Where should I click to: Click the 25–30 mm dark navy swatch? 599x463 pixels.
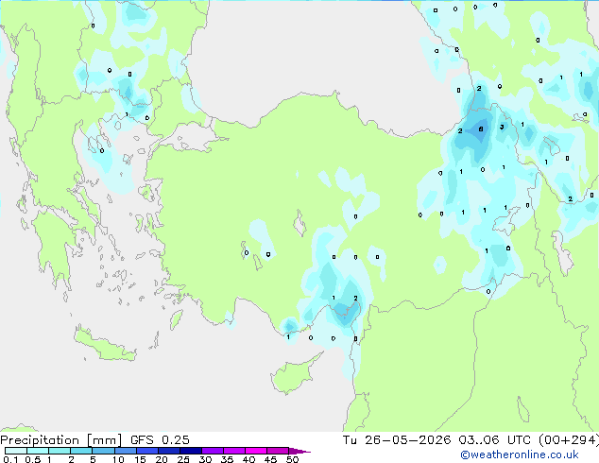click(190, 451)
